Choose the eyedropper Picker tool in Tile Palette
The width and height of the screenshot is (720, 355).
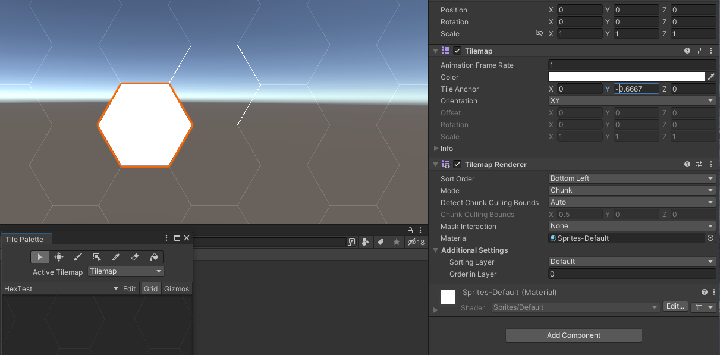pos(116,257)
